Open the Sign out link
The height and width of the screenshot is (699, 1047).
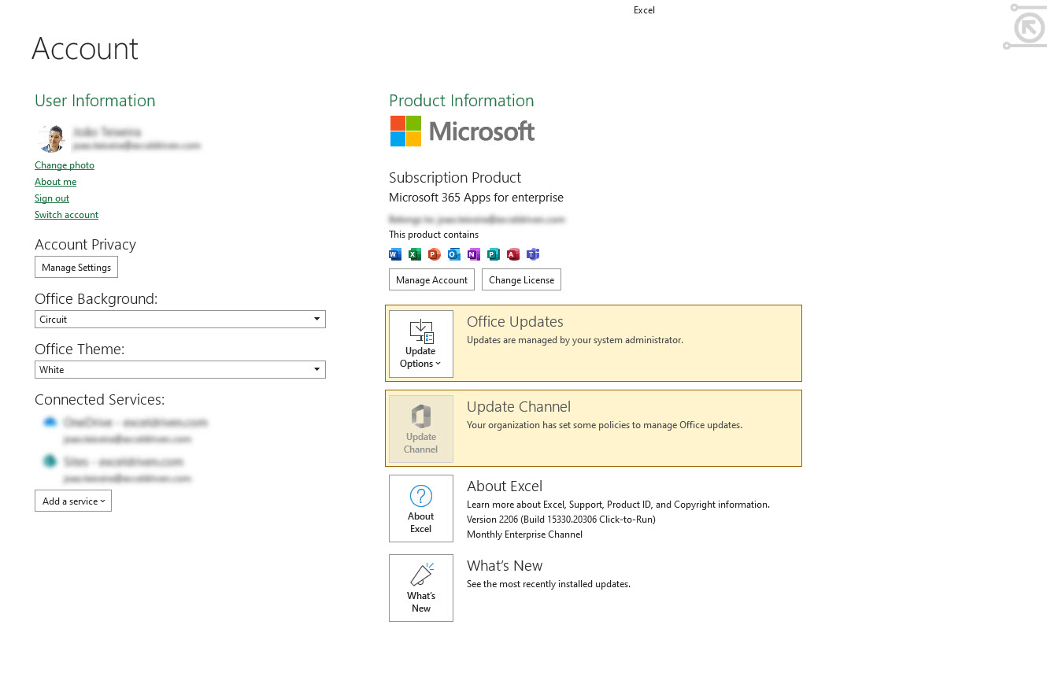(x=51, y=198)
